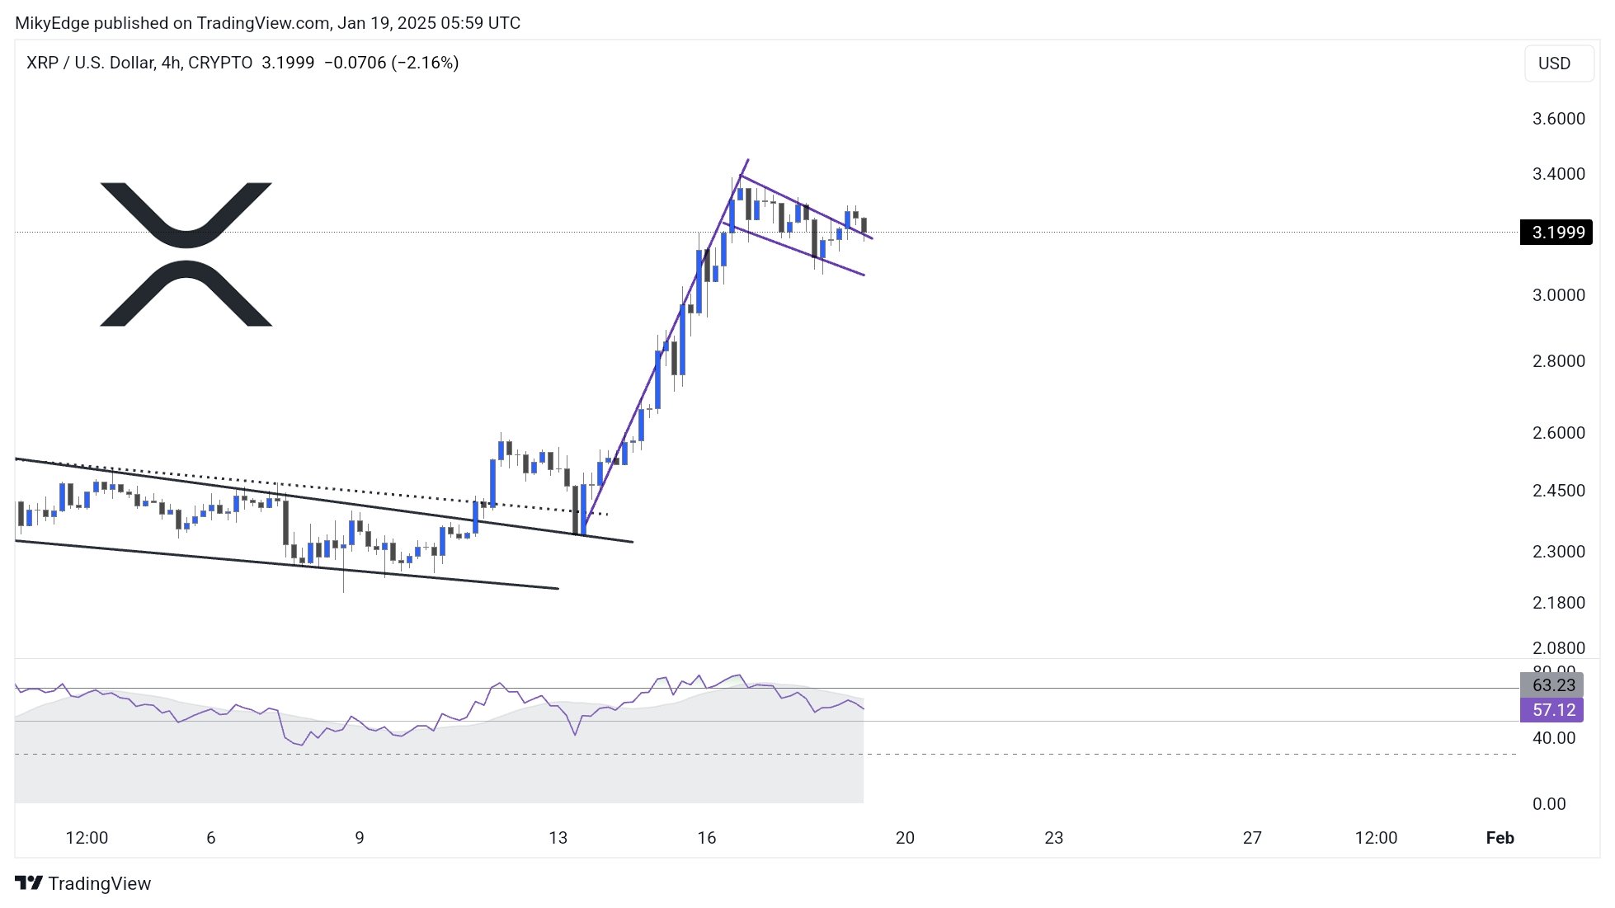Click the 3.1999 current price label
Image resolution: width=1615 pixels, height=908 pixels.
[1556, 233]
